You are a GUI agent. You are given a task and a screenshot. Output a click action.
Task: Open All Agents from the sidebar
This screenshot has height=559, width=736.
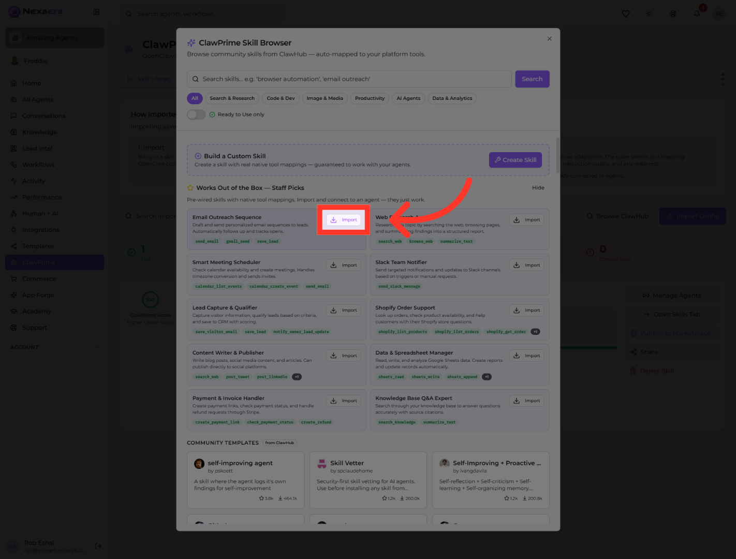(x=54, y=99)
